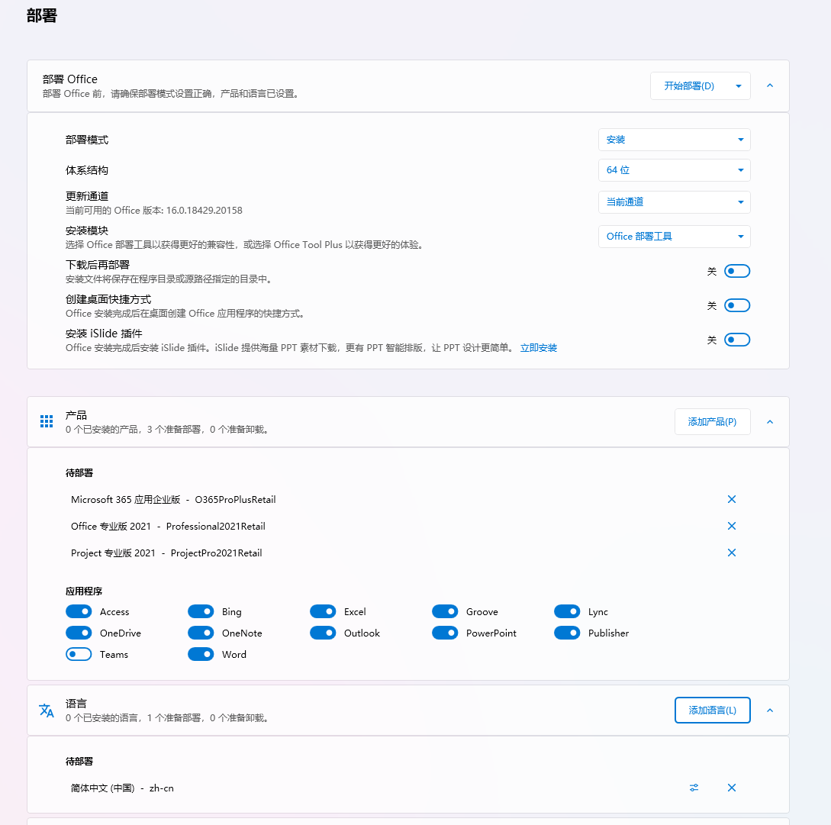This screenshot has width=831, height=825.
Task: Remove Project 专业版 2021 product entry
Action: [x=731, y=553]
